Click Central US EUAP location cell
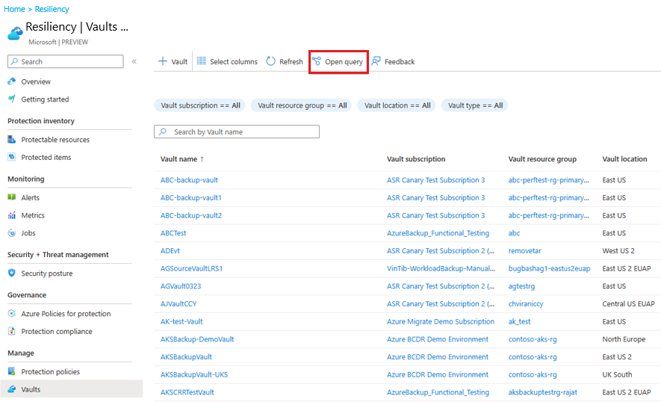 [629, 303]
